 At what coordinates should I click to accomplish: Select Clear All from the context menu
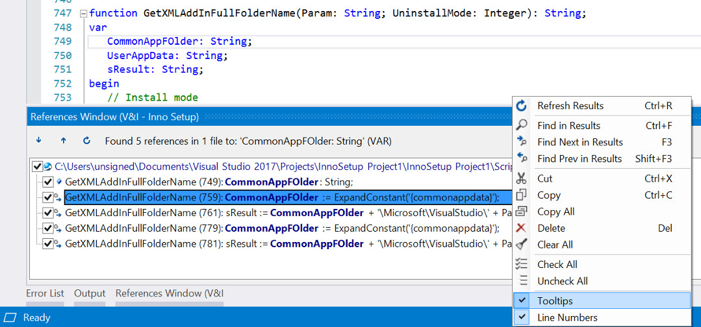602,245
